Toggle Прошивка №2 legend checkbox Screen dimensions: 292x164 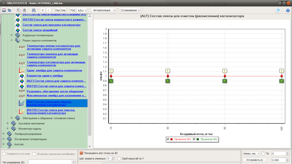tap(194, 139)
